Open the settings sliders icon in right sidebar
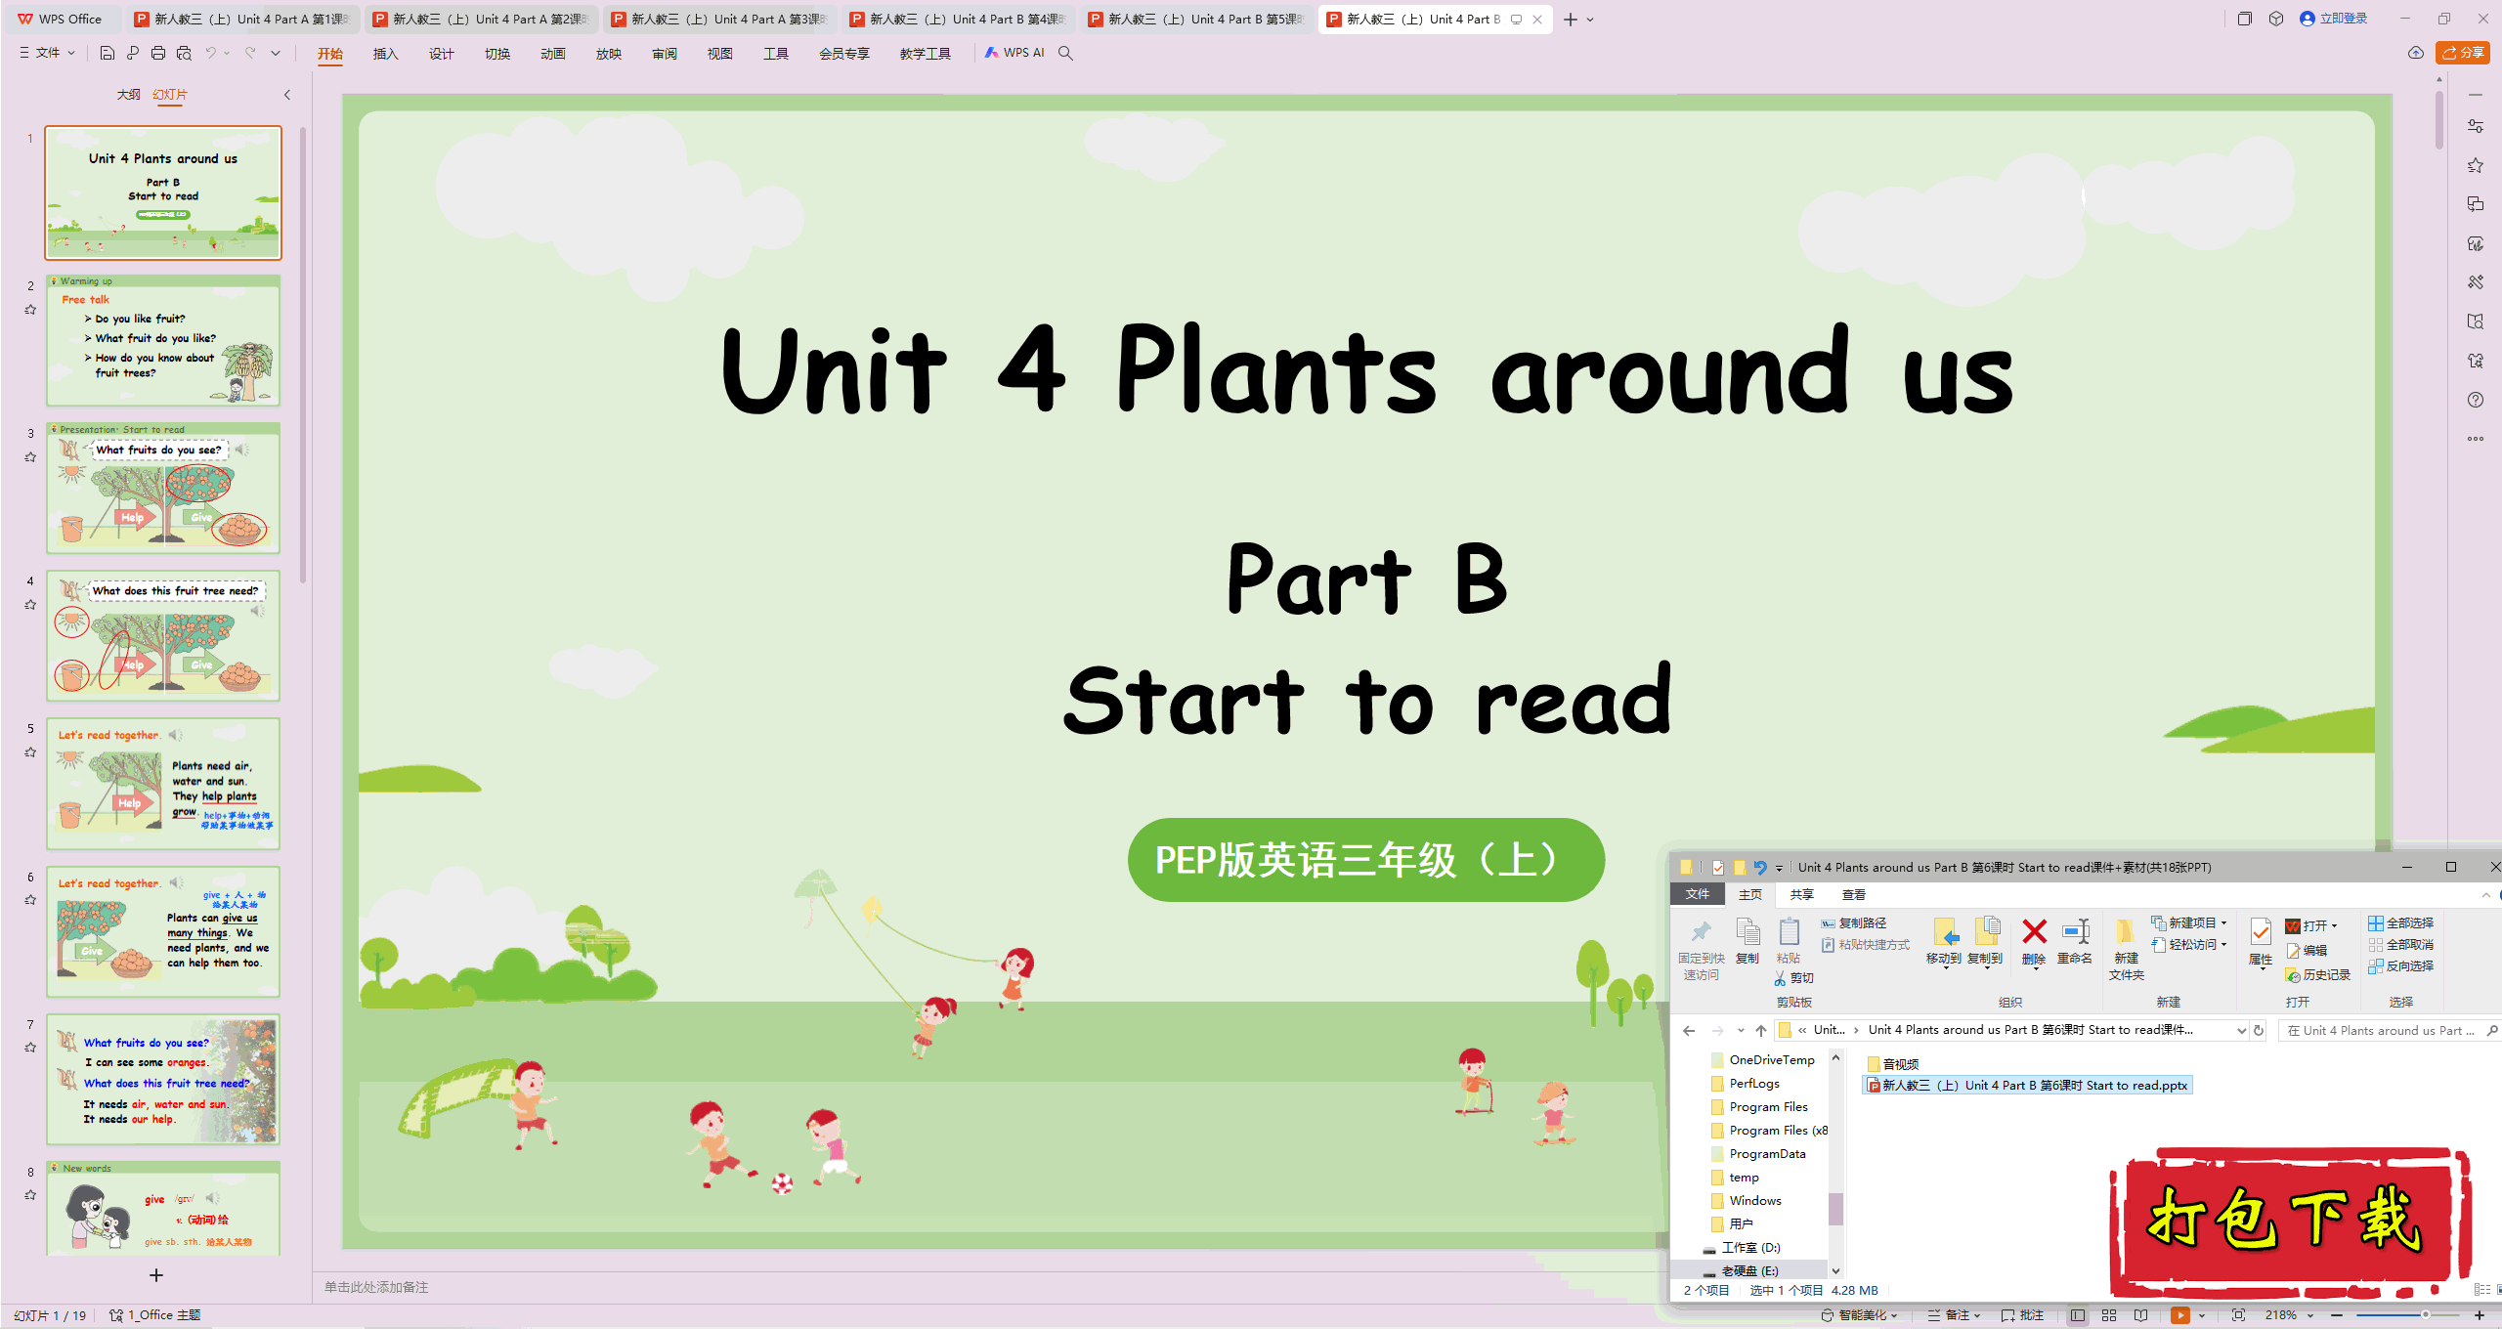This screenshot has width=2502, height=1329. [x=2476, y=126]
